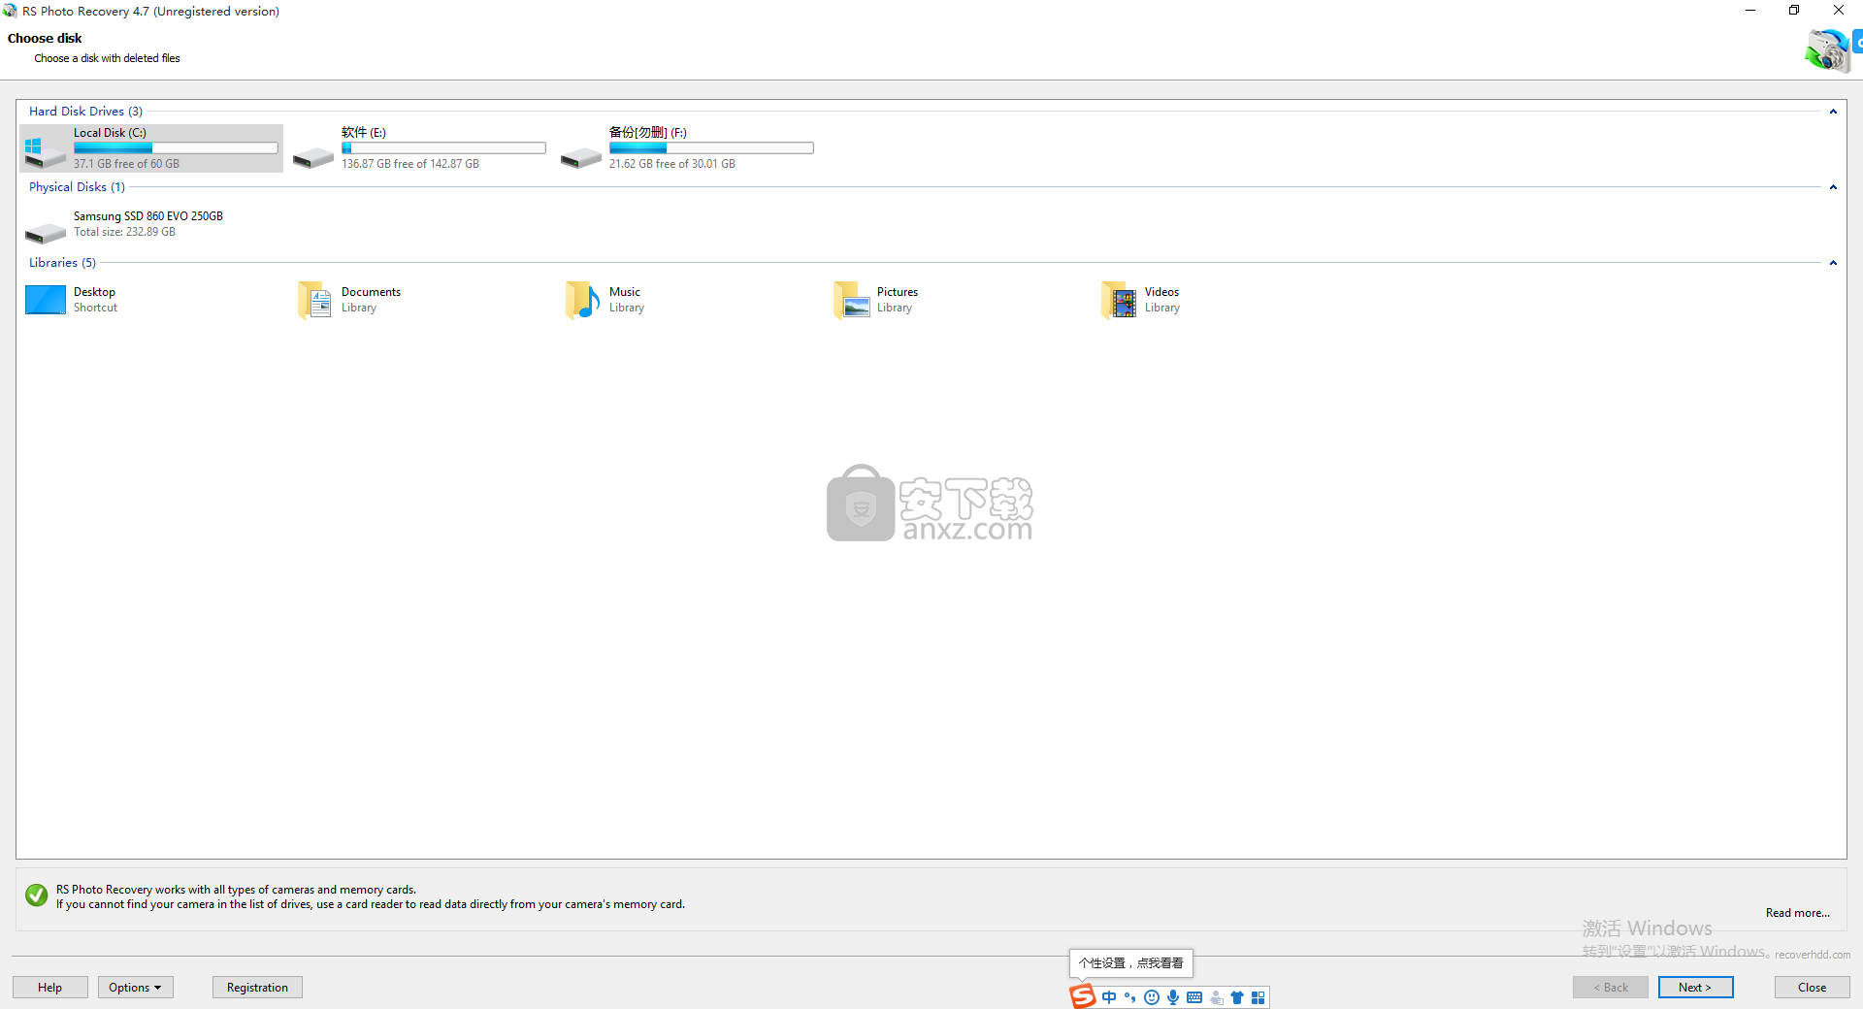
Task: Select the Local Disk (C:) drive icon
Action: coord(45,150)
